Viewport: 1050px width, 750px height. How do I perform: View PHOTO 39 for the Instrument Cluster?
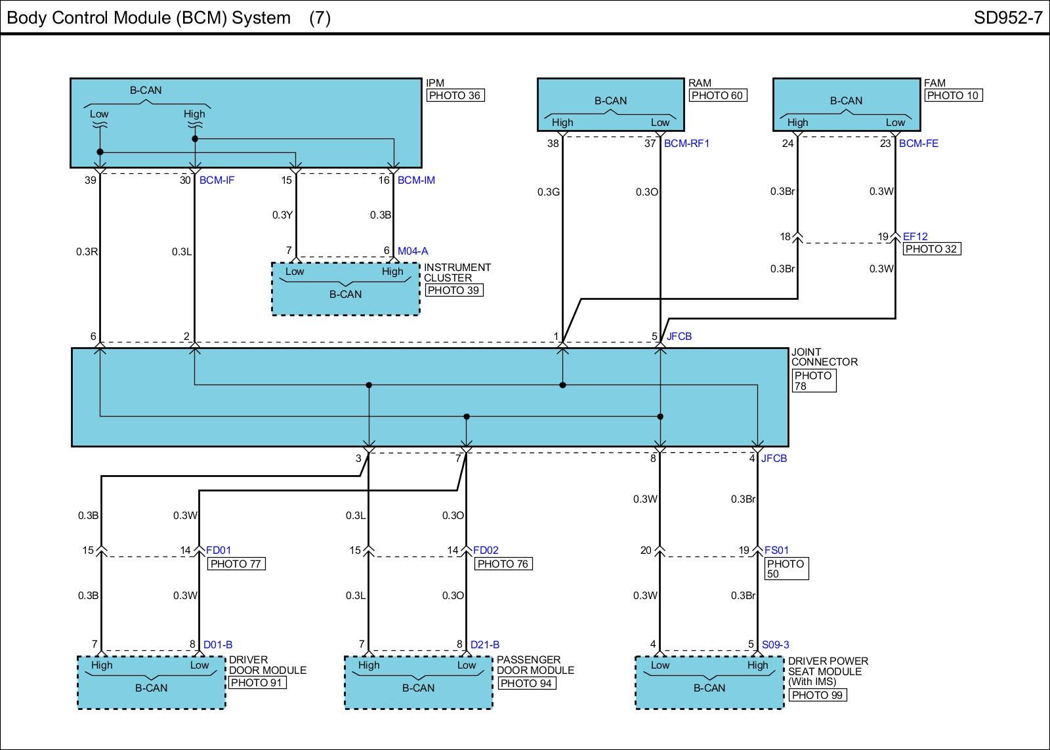click(x=453, y=291)
